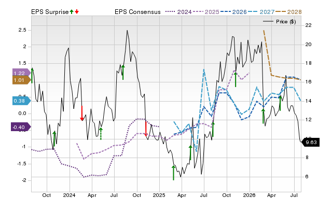This screenshot has width=332, height=198.
Task: Click the 1.01 value tag
Action: (21, 80)
